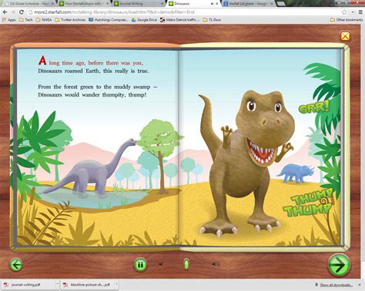365x291 pixels.
Task: Click the audio speaker icon on Dinosaurs tab
Action: coord(212,4)
